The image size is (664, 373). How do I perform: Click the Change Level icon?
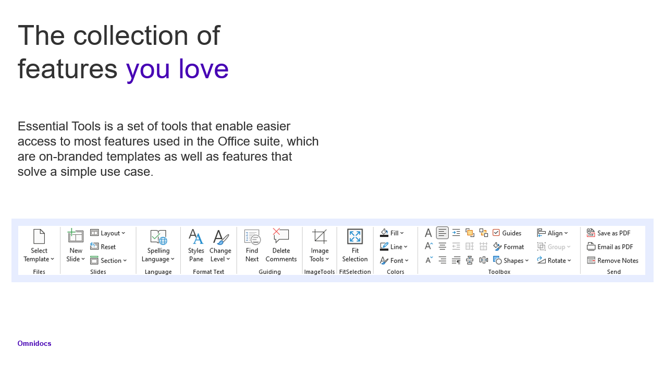point(220,237)
